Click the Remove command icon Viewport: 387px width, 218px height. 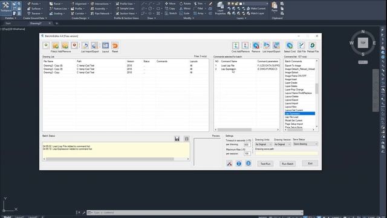click(256, 45)
